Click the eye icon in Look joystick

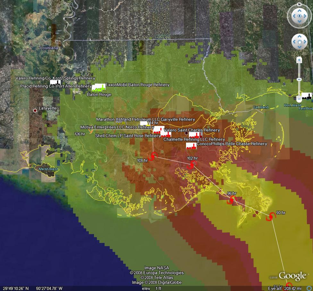(300, 16)
